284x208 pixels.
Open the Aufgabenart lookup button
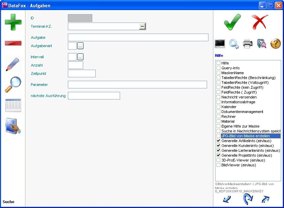(80, 46)
